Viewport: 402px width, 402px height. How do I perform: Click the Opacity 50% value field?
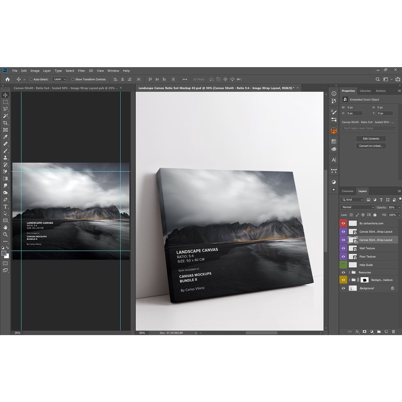tap(392, 207)
